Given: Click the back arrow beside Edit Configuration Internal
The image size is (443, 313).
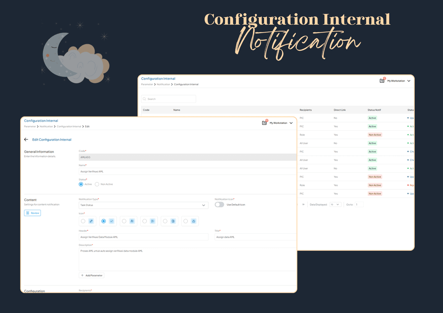Looking at the screenshot, I should [26, 140].
